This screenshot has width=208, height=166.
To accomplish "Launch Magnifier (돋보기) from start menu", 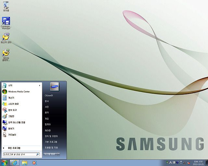I will [22, 128].
